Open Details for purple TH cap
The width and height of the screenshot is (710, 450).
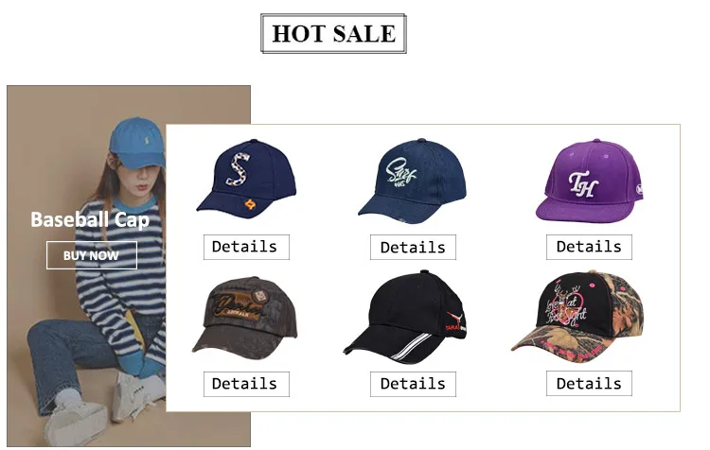click(x=589, y=247)
